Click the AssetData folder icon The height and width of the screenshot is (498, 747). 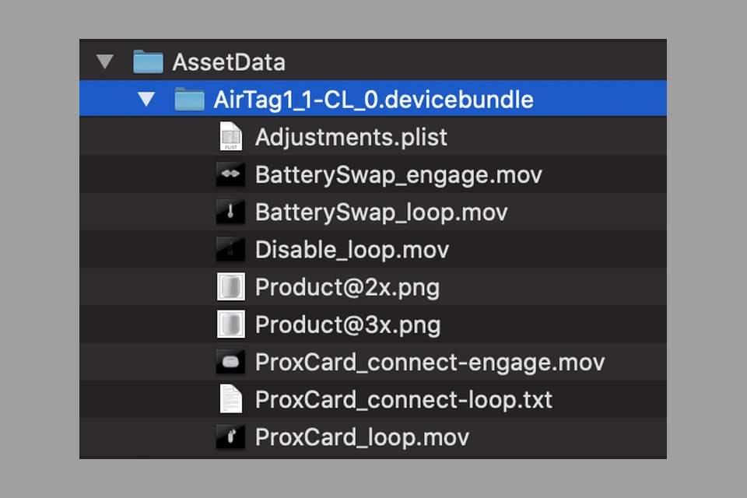point(148,61)
